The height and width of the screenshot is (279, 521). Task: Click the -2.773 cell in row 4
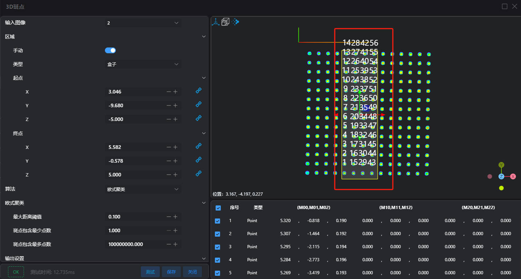pyautogui.click(x=313, y=260)
